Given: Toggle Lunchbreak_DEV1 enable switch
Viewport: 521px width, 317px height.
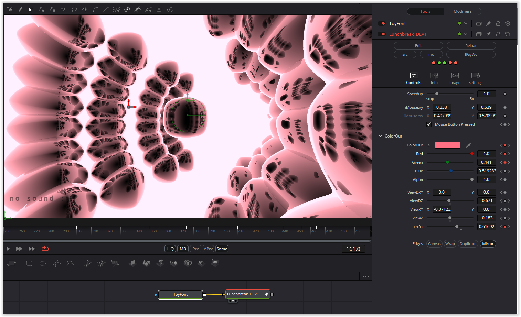Looking at the screenshot, I should (x=382, y=34).
